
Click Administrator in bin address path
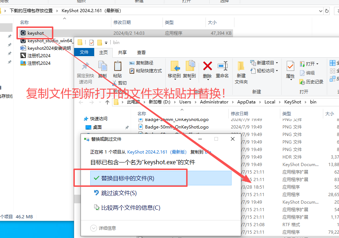coord(214,102)
